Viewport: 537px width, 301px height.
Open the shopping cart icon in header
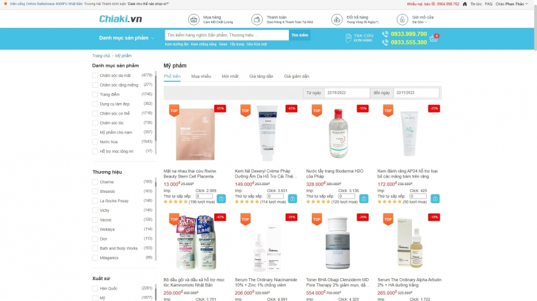[x=434, y=38]
